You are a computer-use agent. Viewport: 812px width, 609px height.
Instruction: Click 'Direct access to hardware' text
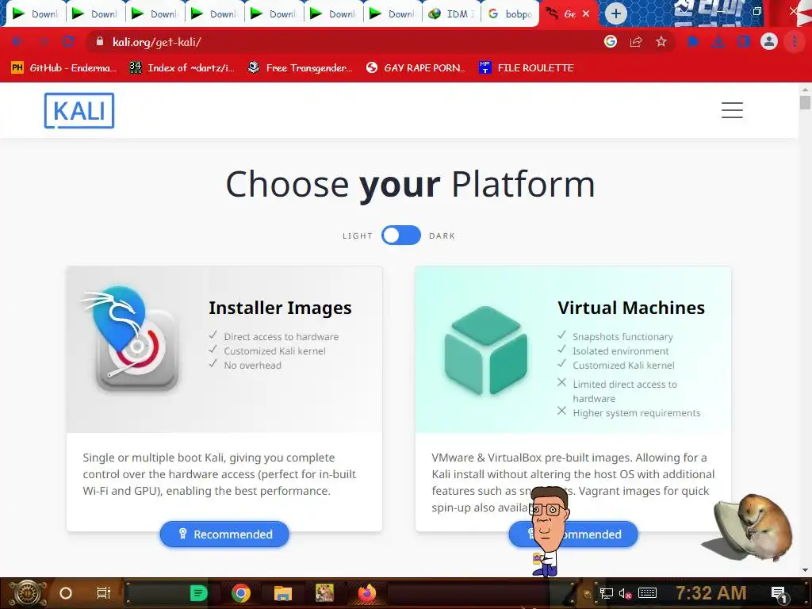pos(282,336)
